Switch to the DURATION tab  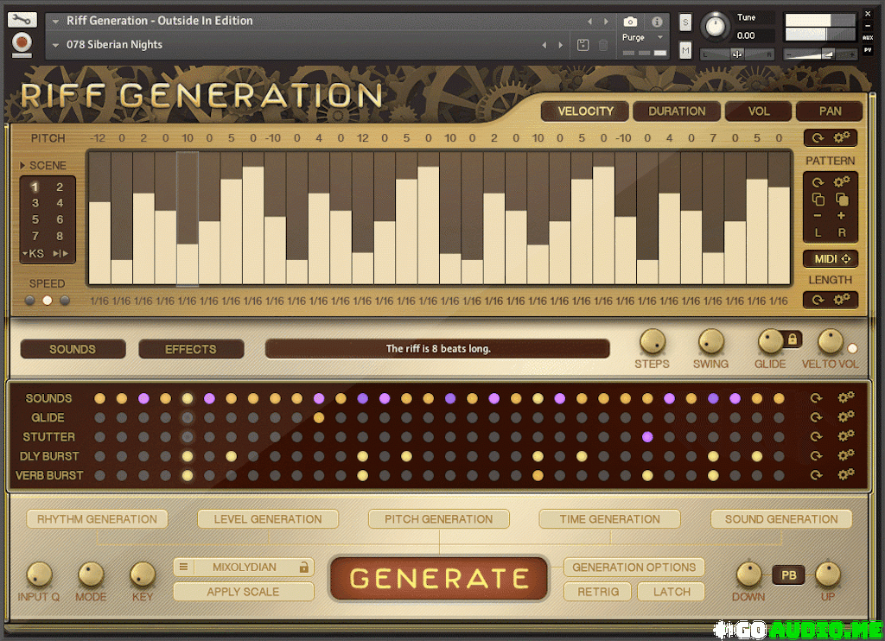click(x=677, y=111)
